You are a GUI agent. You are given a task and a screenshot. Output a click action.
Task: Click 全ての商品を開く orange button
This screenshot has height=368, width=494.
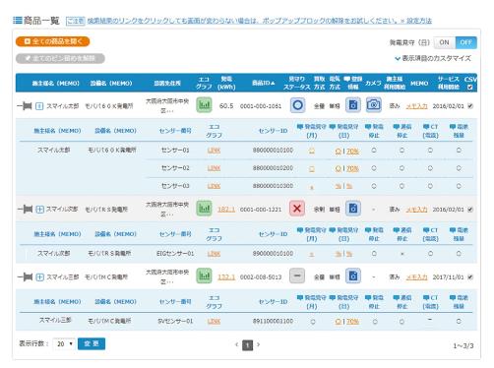(52, 41)
